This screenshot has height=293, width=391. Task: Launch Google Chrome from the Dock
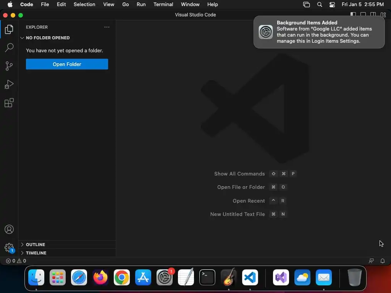[x=122, y=277]
